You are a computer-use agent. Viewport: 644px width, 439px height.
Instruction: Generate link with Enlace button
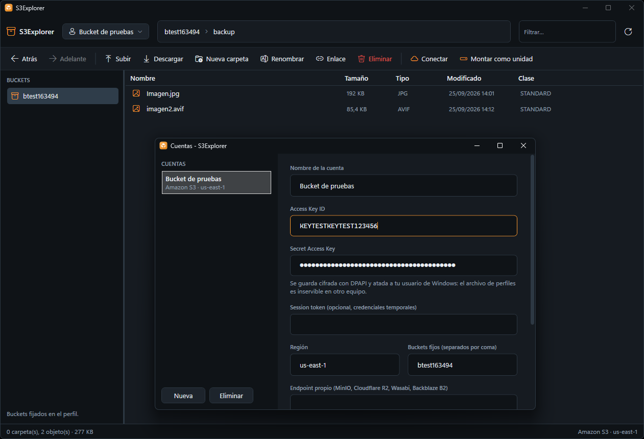330,59
